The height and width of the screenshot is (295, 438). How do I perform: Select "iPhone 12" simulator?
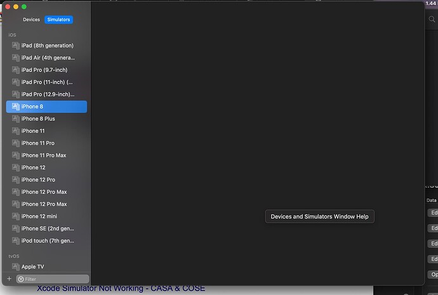[46, 167]
